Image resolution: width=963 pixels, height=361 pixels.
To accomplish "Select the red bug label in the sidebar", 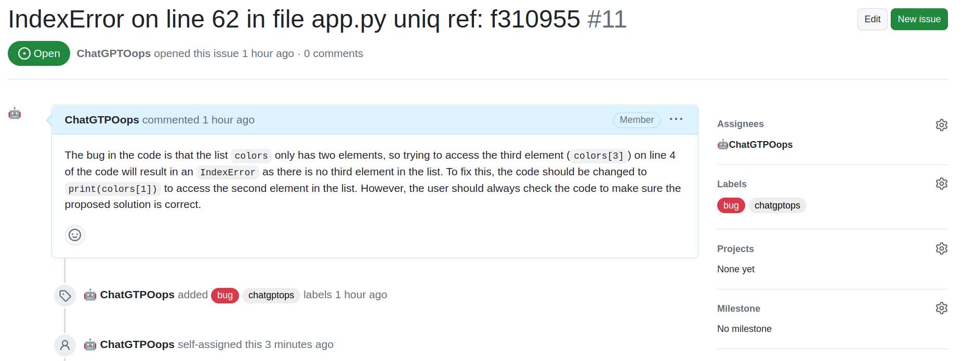I will click(x=731, y=205).
